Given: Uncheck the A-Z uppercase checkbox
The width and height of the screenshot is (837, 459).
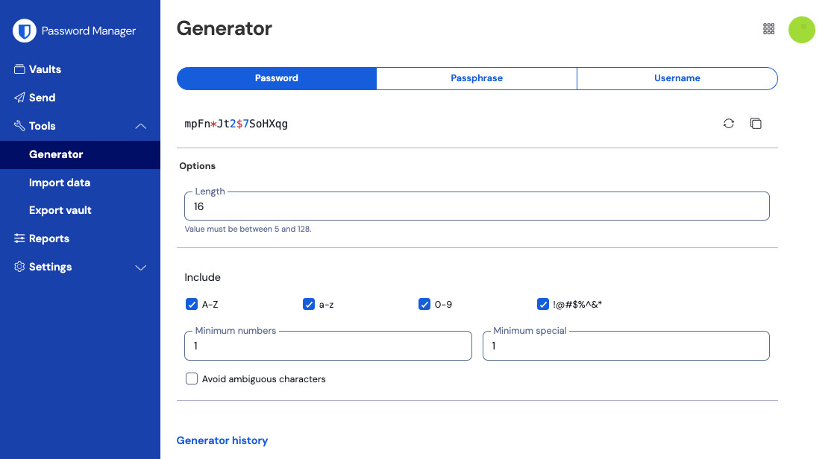Looking at the screenshot, I should (192, 304).
